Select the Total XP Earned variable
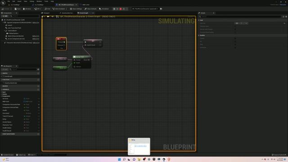This screenshot has height=162, width=288. (x=20, y=116)
